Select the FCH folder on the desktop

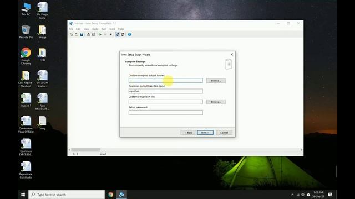[42, 55]
